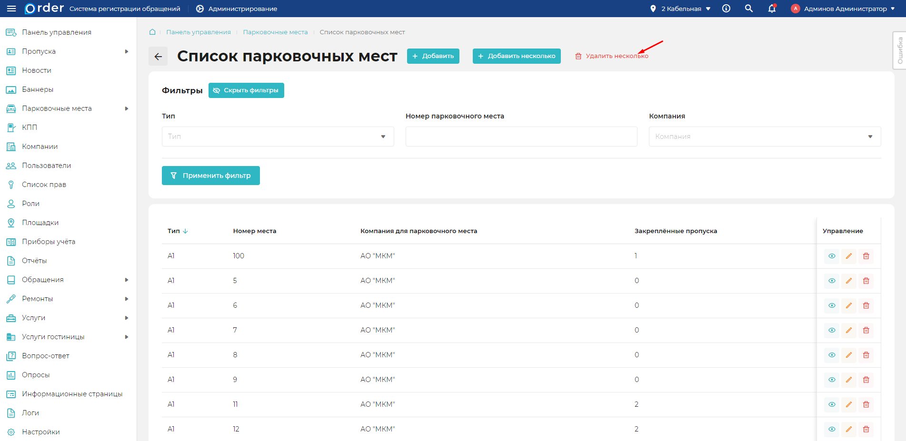Screen dimensions: 906x441
Task: Click the hamburger menu icon
Action: [x=11, y=9]
